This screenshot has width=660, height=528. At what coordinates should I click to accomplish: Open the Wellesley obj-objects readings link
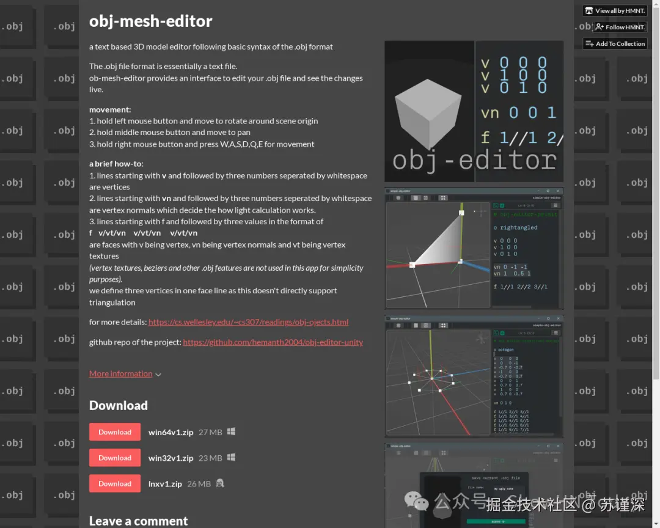click(248, 322)
